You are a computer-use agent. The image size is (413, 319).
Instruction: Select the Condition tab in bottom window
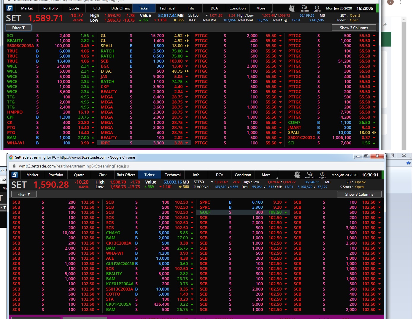243,175
